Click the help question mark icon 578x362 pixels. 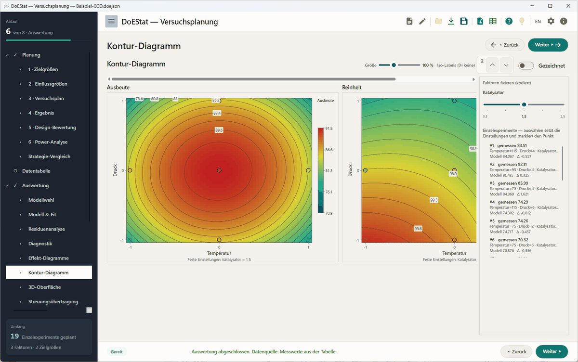coord(509,21)
